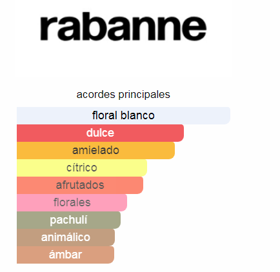The height and width of the screenshot is (272, 280).
Task: Click the olive pachulí accord bar
Action: [x=68, y=220]
